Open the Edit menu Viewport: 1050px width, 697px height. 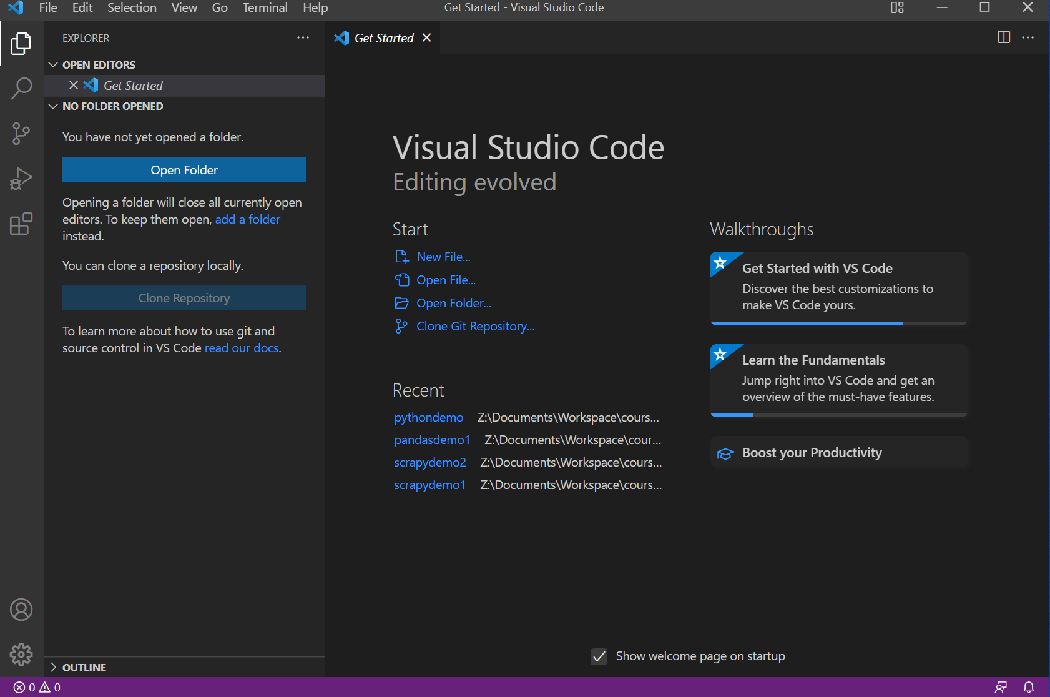coord(82,7)
